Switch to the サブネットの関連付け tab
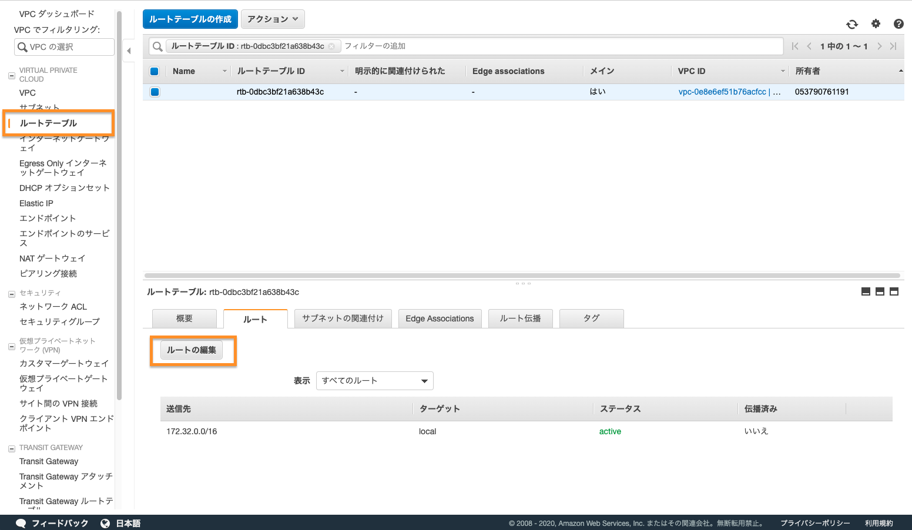 click(x=343, y=318)
